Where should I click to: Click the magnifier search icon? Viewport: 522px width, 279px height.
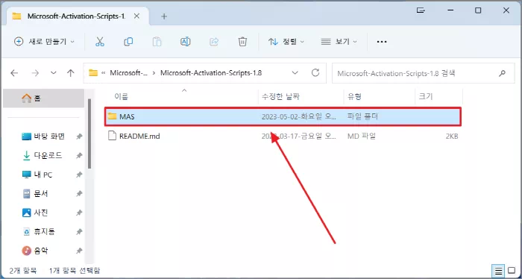click(x=502, y=73)
